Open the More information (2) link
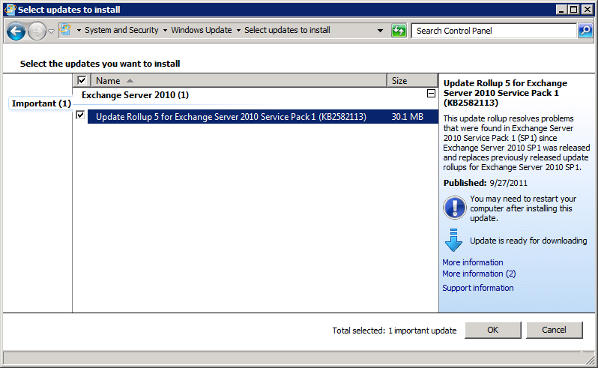The height and width of the screenshot is (368, 598). (x=479, y=274)
